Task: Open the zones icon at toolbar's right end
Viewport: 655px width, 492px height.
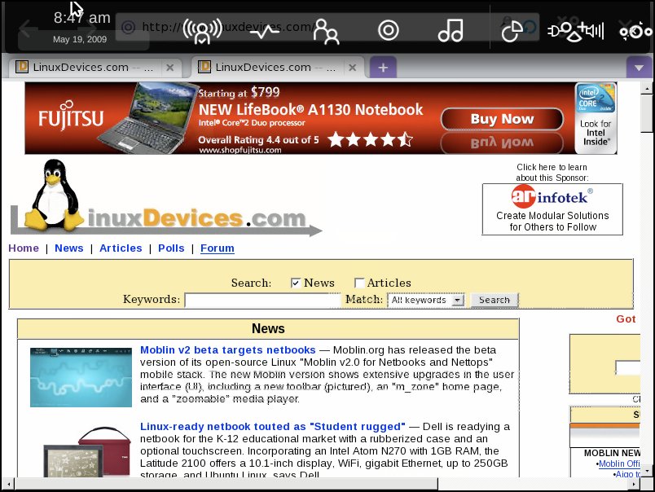Action: point(635,32)
